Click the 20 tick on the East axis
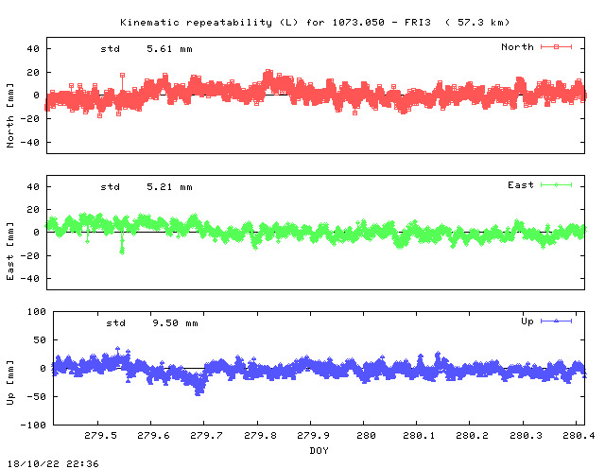 pos(33,209)
